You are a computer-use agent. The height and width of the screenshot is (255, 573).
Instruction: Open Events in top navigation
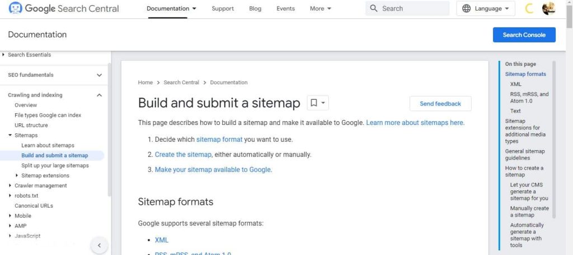[x=285, y=8]
